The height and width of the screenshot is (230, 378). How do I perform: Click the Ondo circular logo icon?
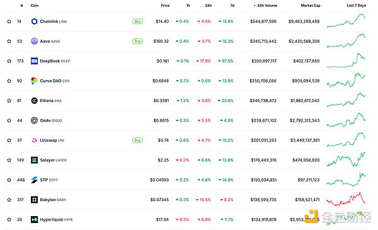pyautogui.click(x=34, y=120)
